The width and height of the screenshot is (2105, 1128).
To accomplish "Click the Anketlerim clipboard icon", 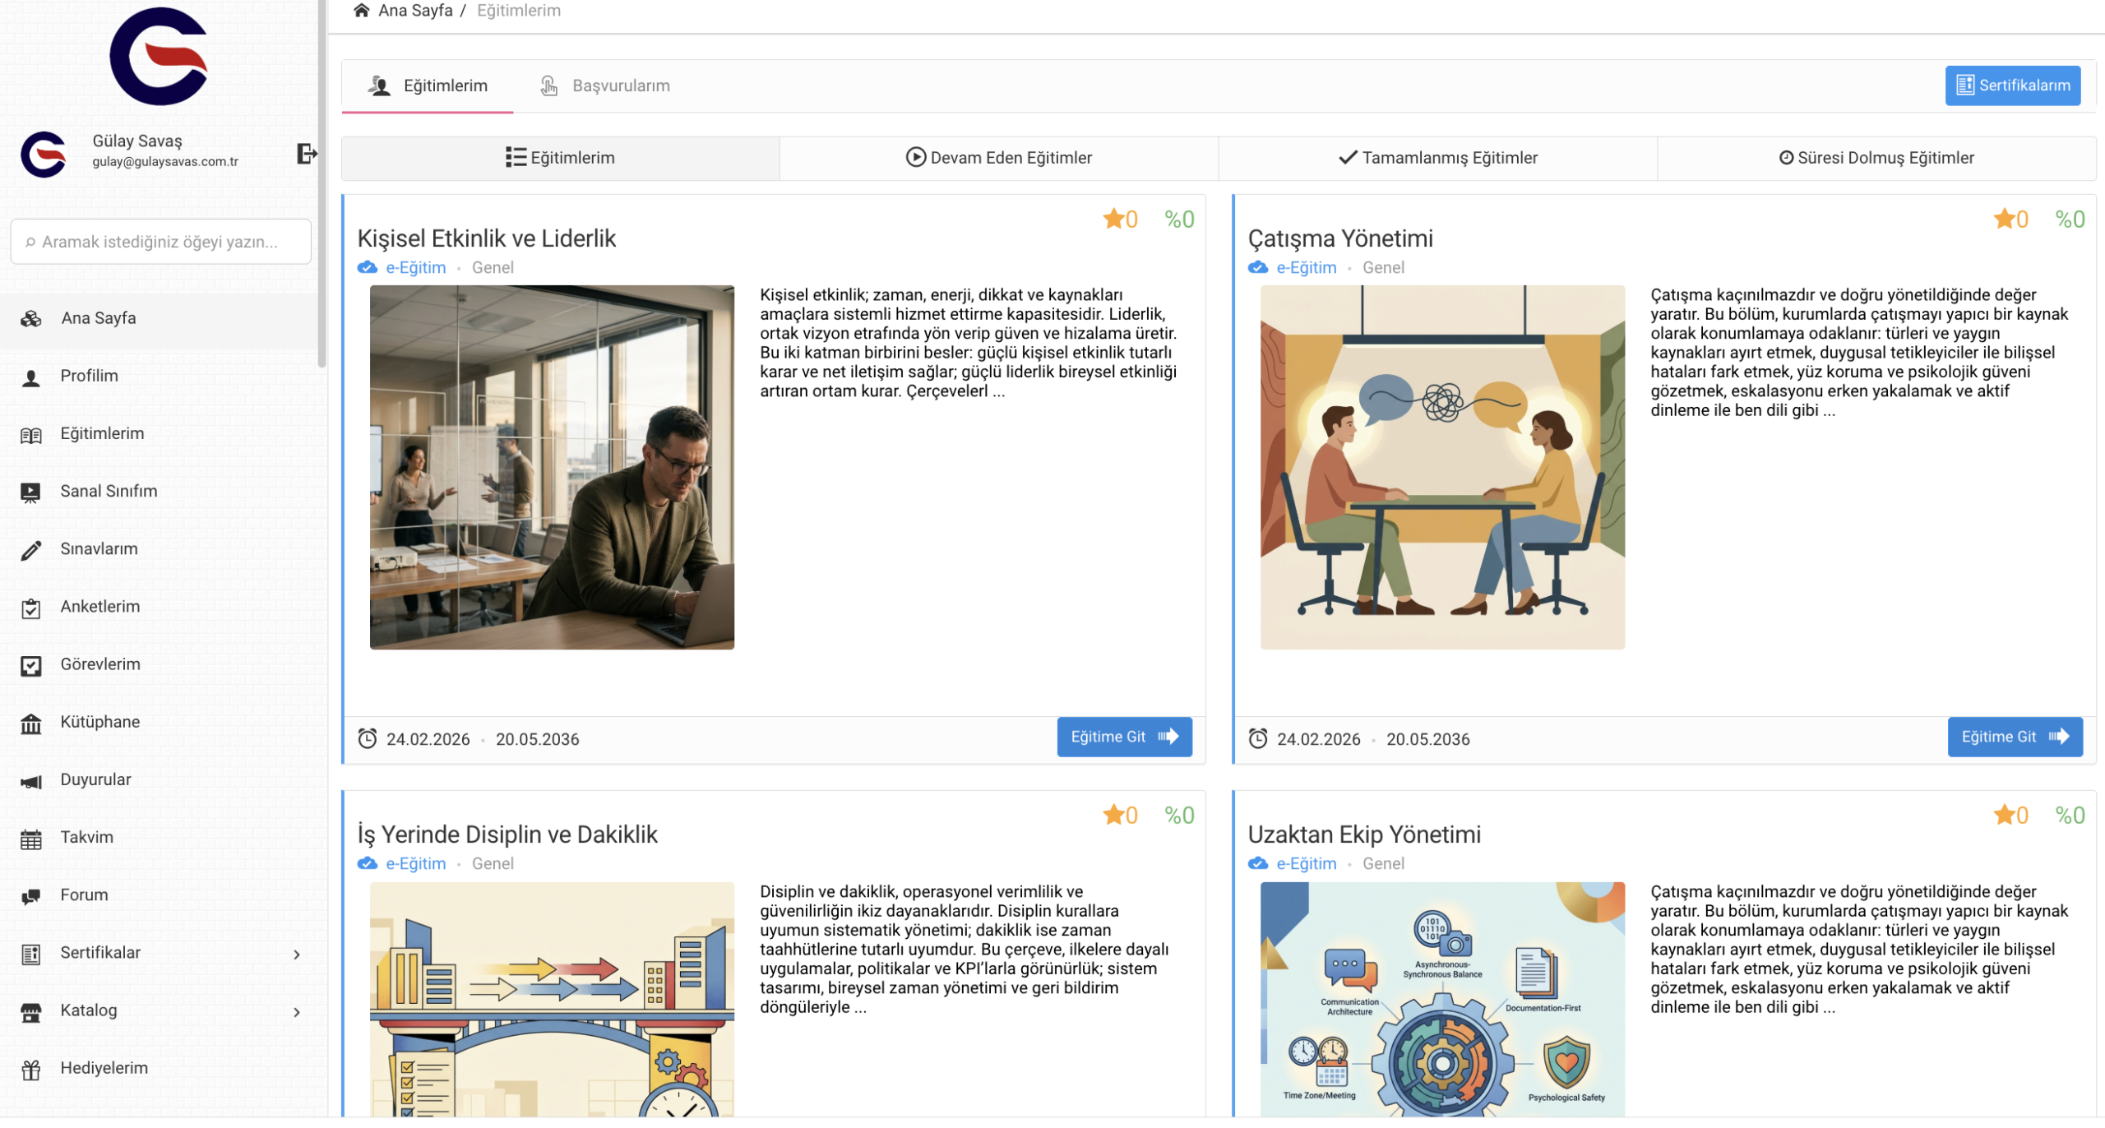I will [31, 608].
